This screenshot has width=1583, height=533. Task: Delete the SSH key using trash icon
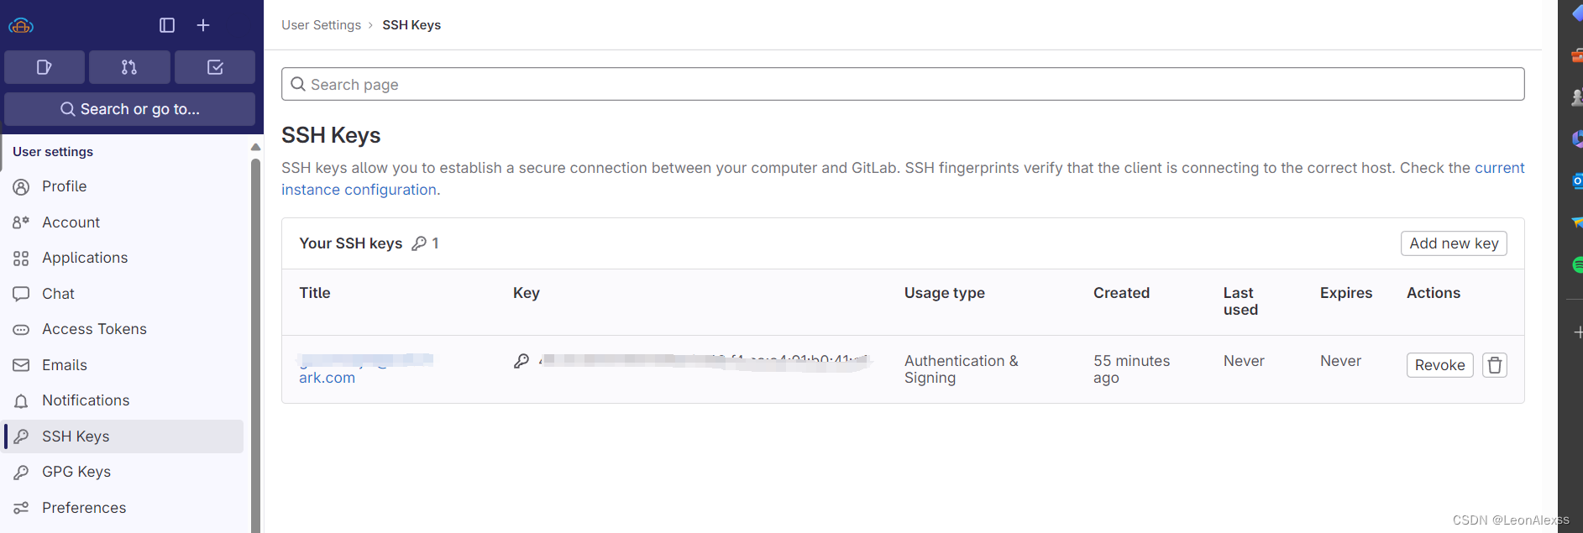pyautogui.click(x=1494, y=364)
